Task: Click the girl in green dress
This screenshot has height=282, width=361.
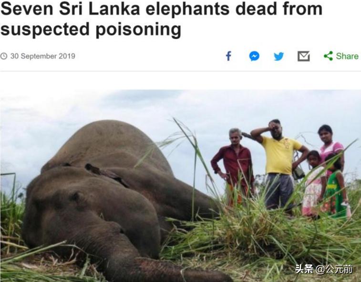Action: point(336,186)
